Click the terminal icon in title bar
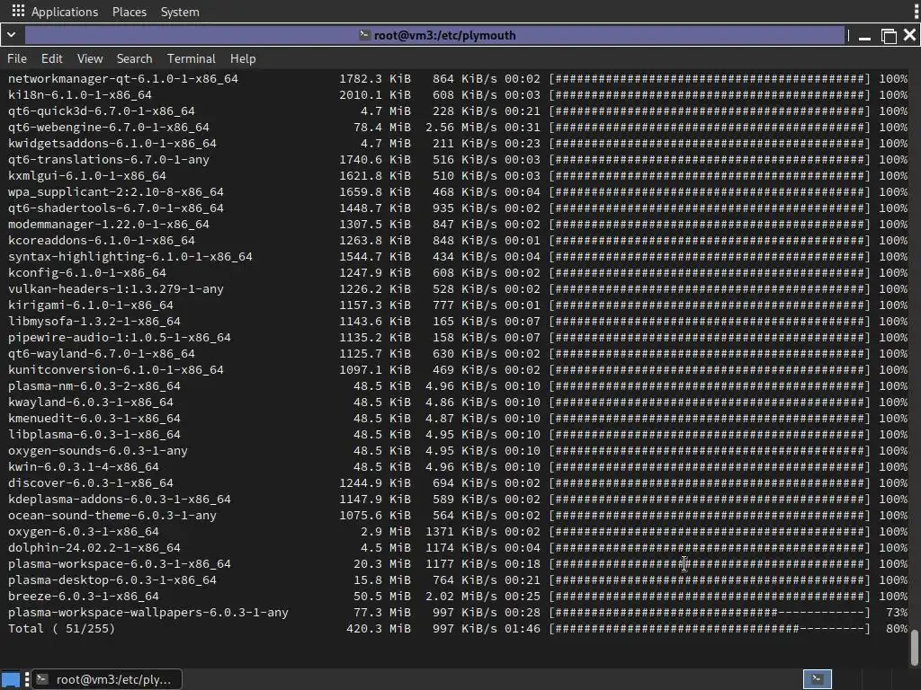 click(x=365, y=35)
